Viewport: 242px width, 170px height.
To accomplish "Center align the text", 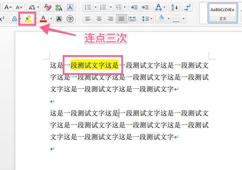I will pyautogui.click(x=99, y=19).
